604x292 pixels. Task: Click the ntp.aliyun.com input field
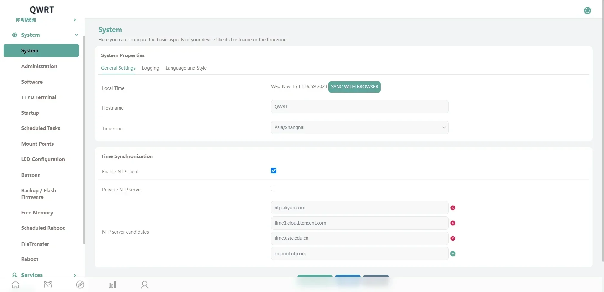pos(359,208)
